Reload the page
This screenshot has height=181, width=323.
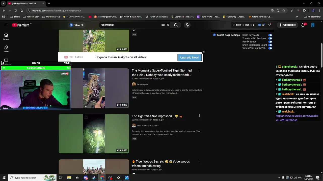pyautogui.click(x=16, y=11)
